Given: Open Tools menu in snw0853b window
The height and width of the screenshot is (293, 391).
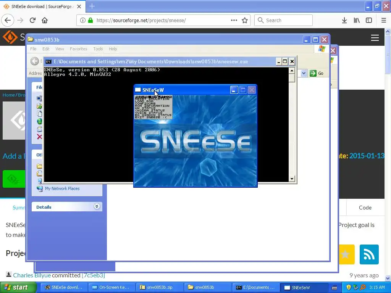Looking at the screenshot, I should pos(98,49).
